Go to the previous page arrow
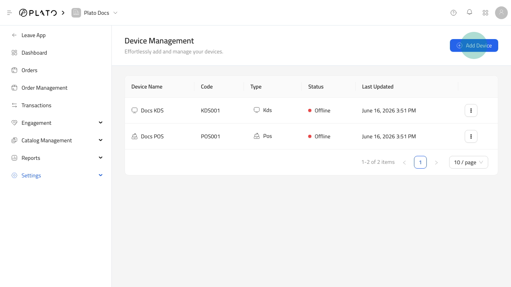The width and height of the screenshot is (511, 287). [404, 162]
